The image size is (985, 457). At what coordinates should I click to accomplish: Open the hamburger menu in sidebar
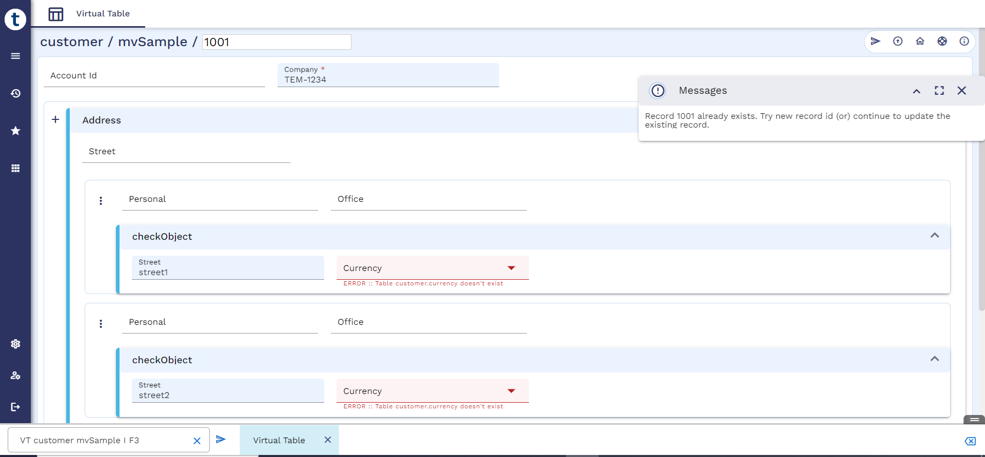click(x=15, y=56)
